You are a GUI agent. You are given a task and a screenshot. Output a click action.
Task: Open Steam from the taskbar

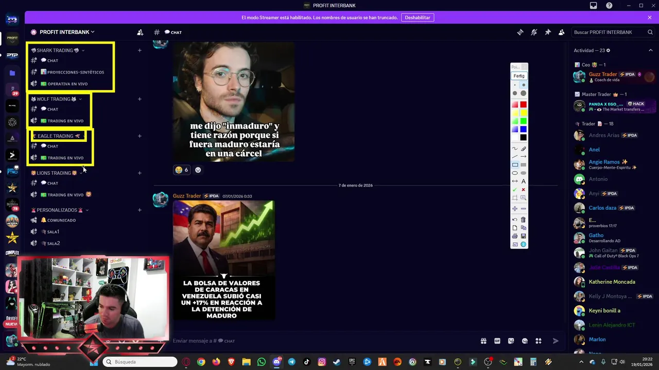[337, 362]
